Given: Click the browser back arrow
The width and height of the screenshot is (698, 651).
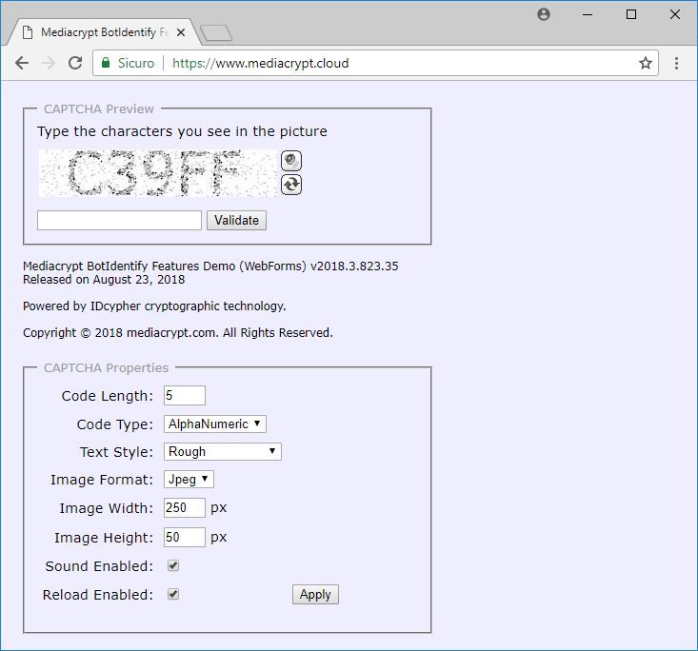Looking at the screenshot, I should pyautogui.click(x=22, y=63).
